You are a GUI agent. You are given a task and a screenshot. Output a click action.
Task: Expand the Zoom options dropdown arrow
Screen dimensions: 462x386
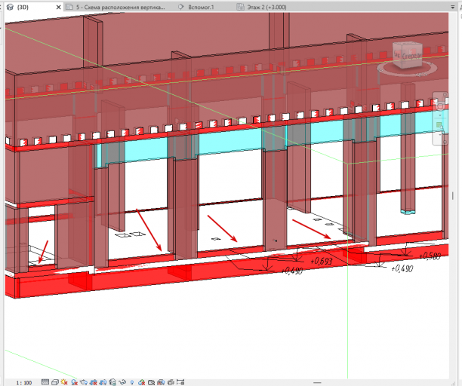tap(440, 135)
